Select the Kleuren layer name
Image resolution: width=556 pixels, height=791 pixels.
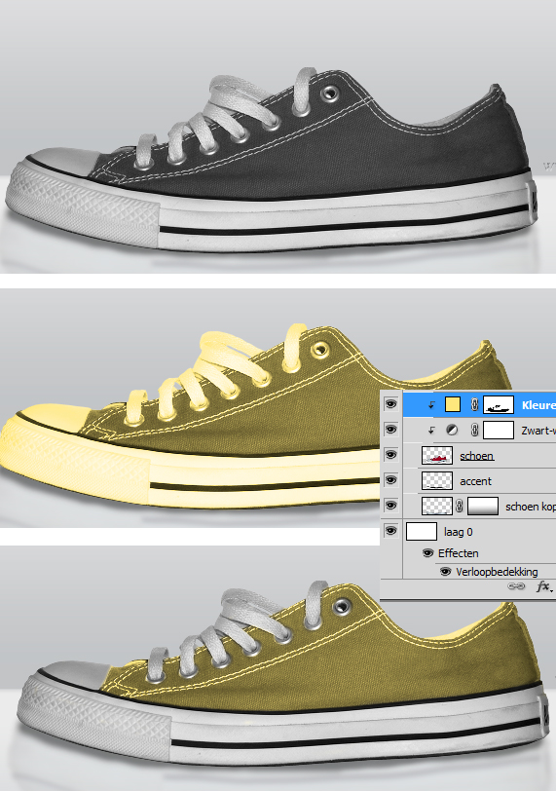(538, 405)
